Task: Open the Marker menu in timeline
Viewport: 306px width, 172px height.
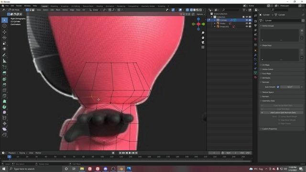Action: [x=38, y=153]
